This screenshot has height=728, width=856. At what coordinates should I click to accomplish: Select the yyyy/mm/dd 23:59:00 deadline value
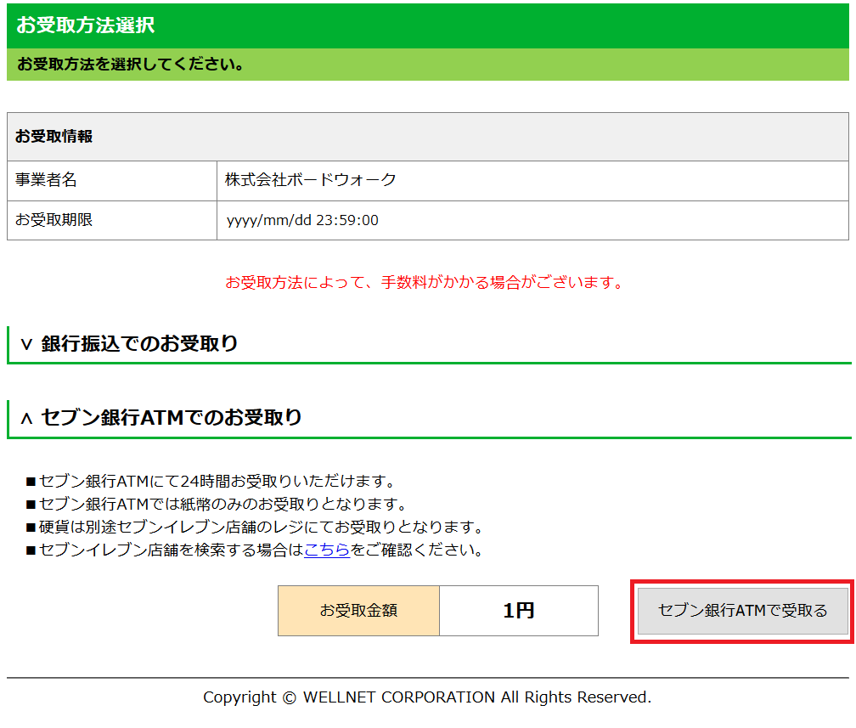point(302,221)
